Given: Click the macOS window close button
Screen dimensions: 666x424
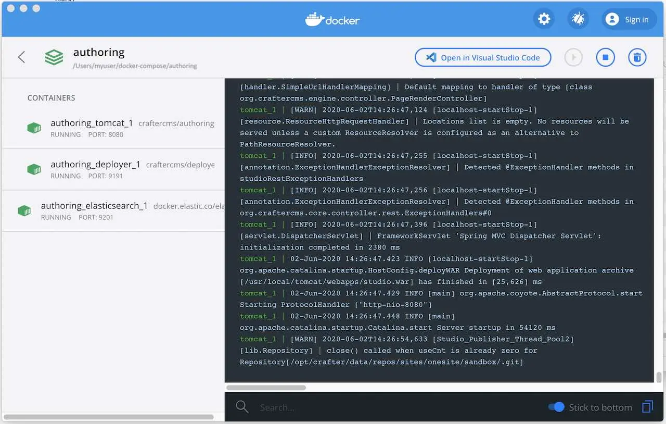Looking at the screenshot, I should click(10, 8).
